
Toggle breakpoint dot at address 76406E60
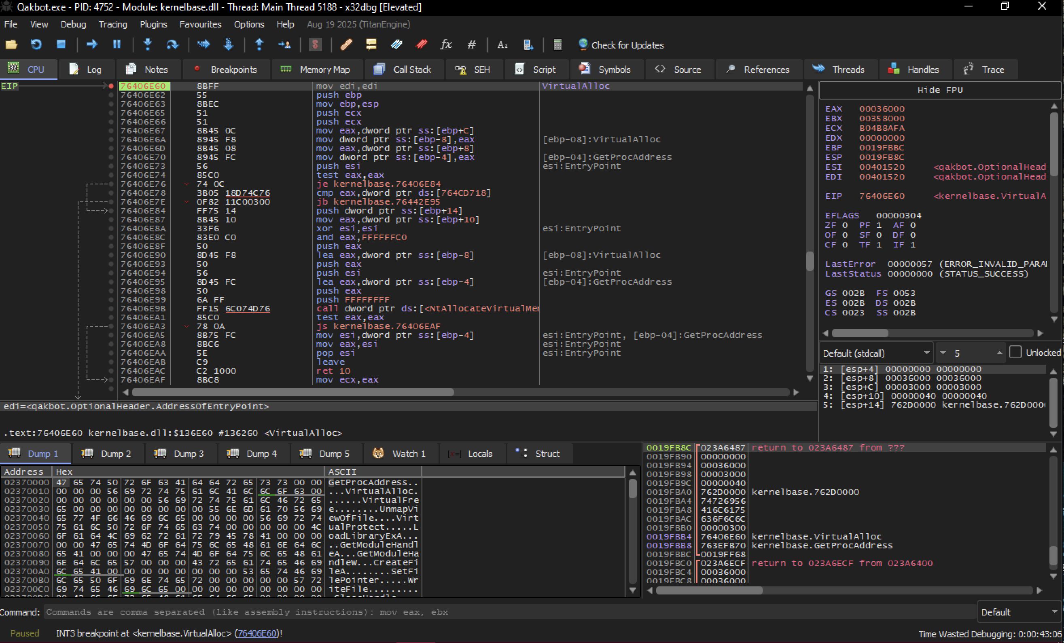pos(111,86)
